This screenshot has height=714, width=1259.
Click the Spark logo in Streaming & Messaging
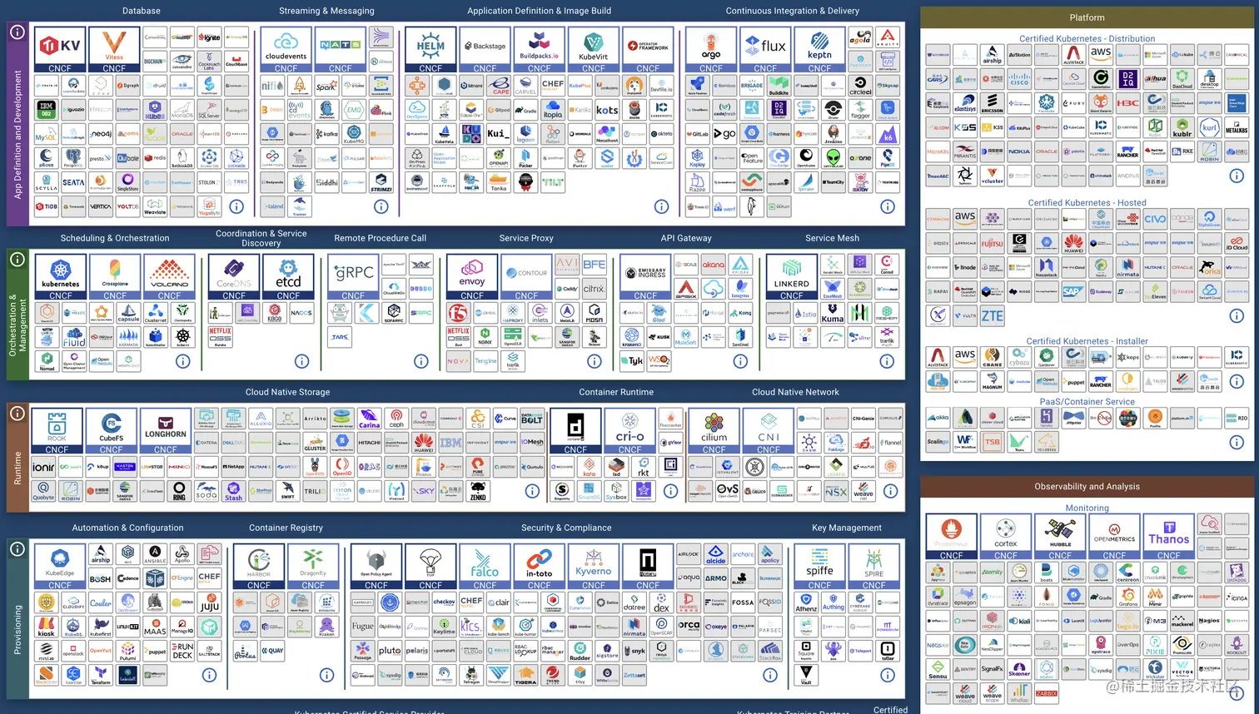326,85
